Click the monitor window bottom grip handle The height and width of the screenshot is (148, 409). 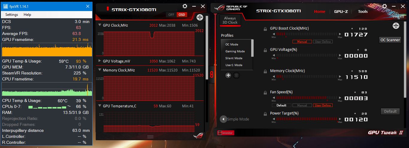[150, 137]
